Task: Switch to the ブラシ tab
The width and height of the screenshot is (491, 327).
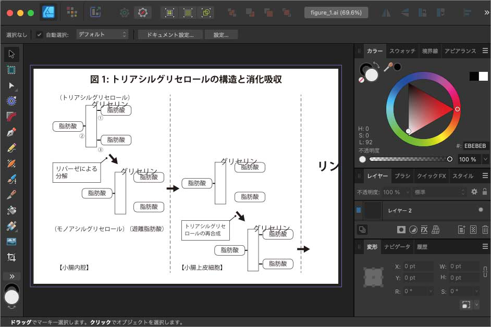Action: pyautogui.click(x=402, y=176)
